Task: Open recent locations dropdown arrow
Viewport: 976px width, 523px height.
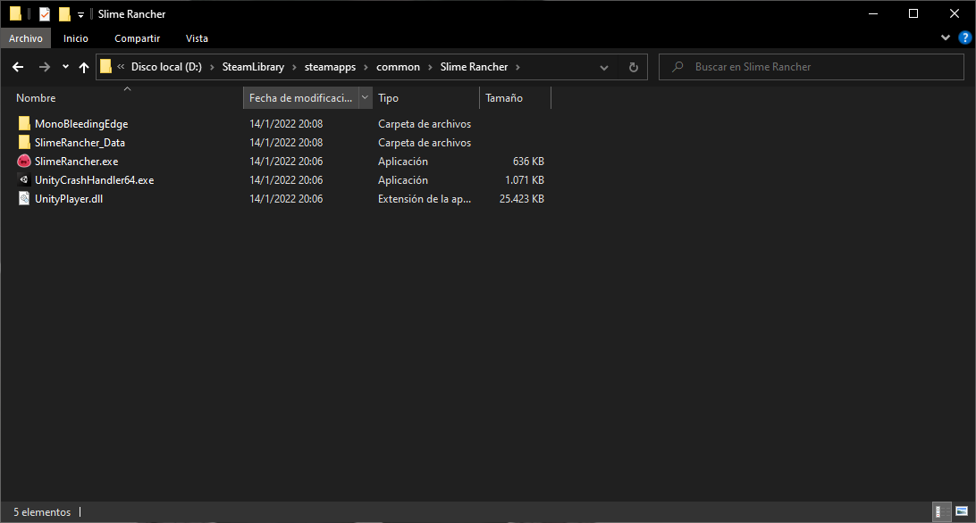Action: (x=65, y=67)
